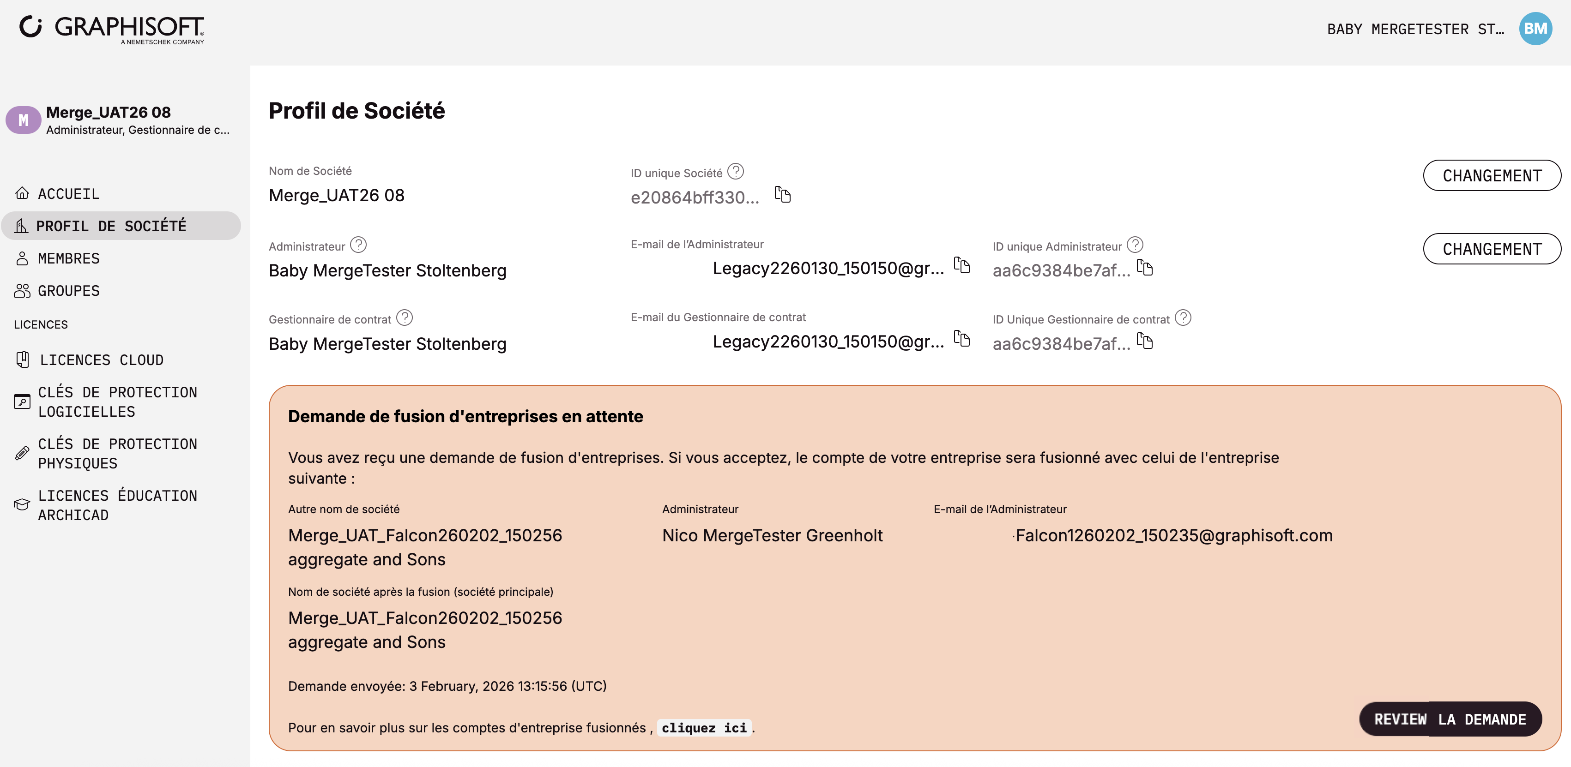Click the Merge_UAT26 08 company name value
The width and height of the screenshot is (1571, 767).
[x=337, y=195]
